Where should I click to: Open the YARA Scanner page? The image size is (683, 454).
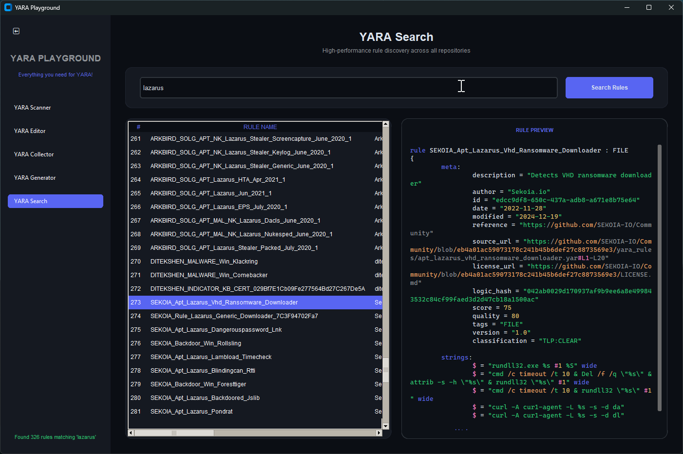pos(33,108)
